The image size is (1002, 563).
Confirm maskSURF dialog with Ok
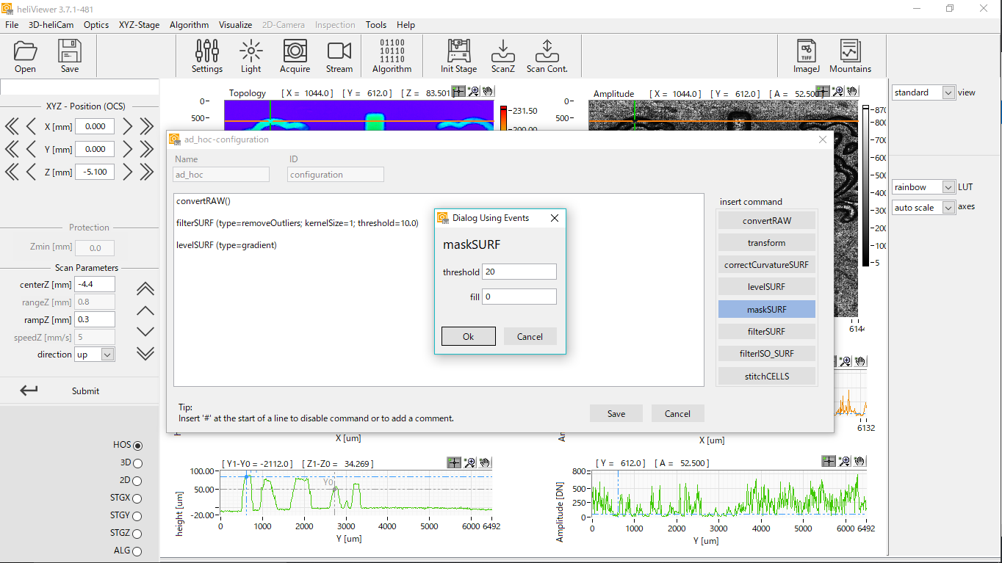coord(468,337)
